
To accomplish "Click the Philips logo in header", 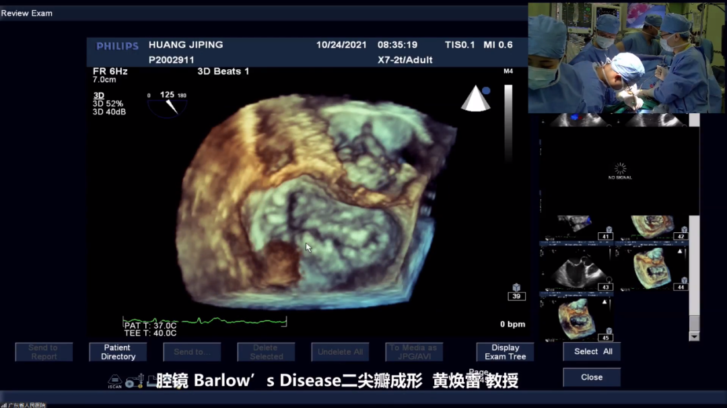I will click(x=117, y=46).
